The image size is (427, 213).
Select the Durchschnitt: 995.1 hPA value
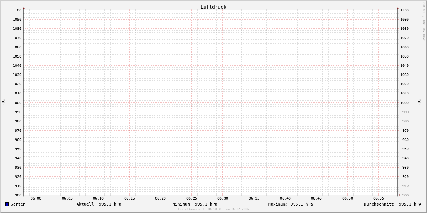(392, 204)
